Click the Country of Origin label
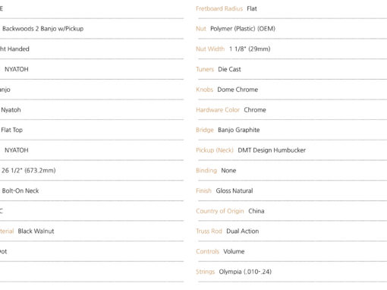The width and height of the screenshot is (387, 290). coord(220,211)
